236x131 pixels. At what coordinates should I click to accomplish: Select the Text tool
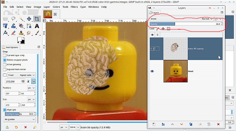(37, 26)
